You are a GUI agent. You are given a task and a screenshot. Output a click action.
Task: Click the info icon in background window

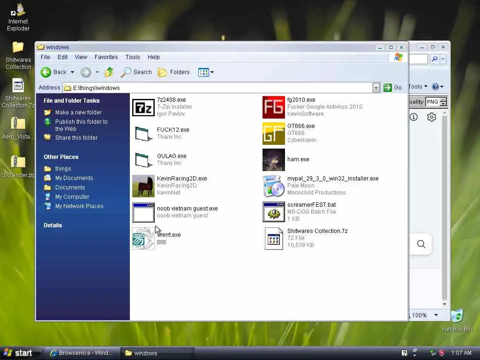coord(413,117)
